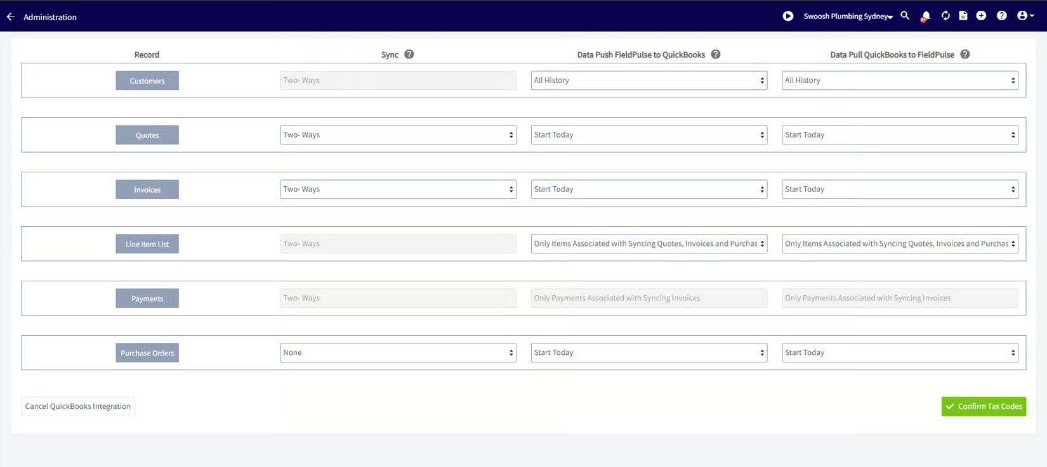
Task: Click the Payments record button
Action: 147,298
